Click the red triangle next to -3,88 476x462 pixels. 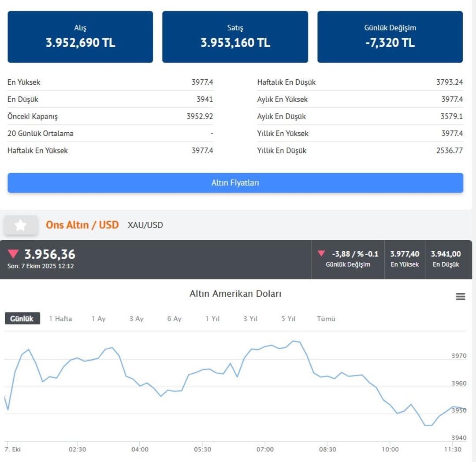tap(321, 253)
